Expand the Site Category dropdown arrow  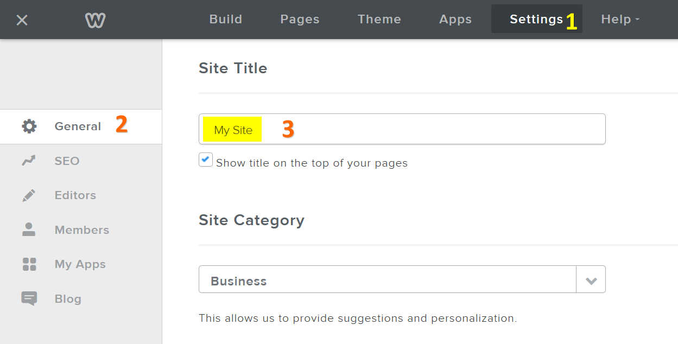tap(591, 281)
